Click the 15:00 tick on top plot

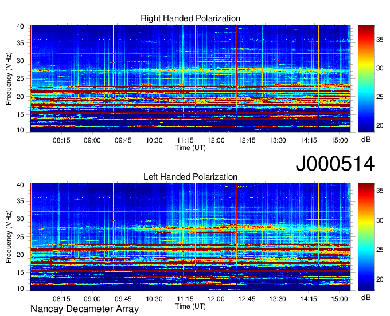(x=340, y=140)
